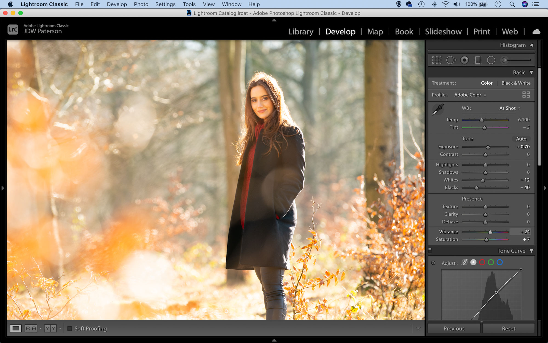Click the Auto tone button
This screenshot has height=343, width=548.
click(x=521, y=139)
